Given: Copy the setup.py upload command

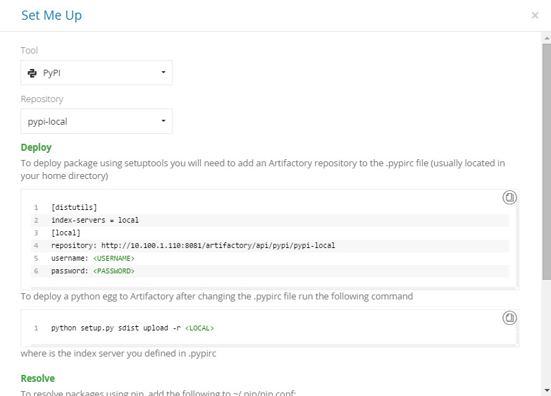Looking at the screenshot, I should click(509, 318).
